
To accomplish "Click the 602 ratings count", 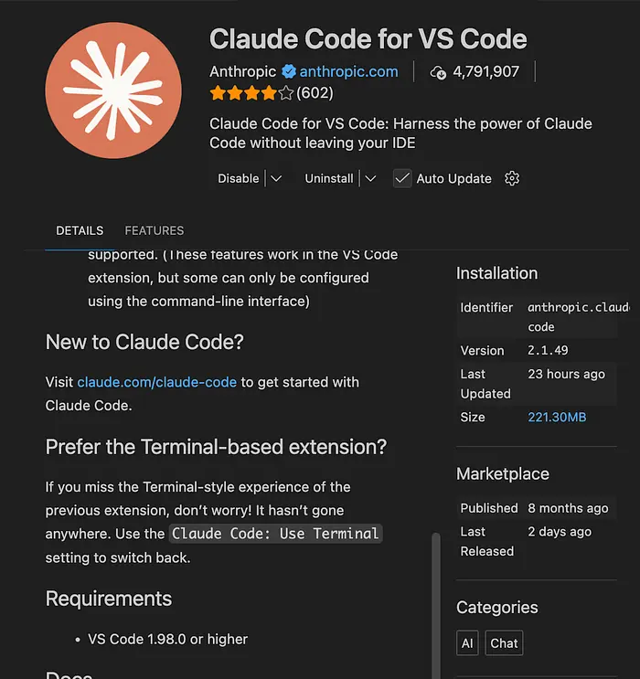I will [x=315, y=93].
